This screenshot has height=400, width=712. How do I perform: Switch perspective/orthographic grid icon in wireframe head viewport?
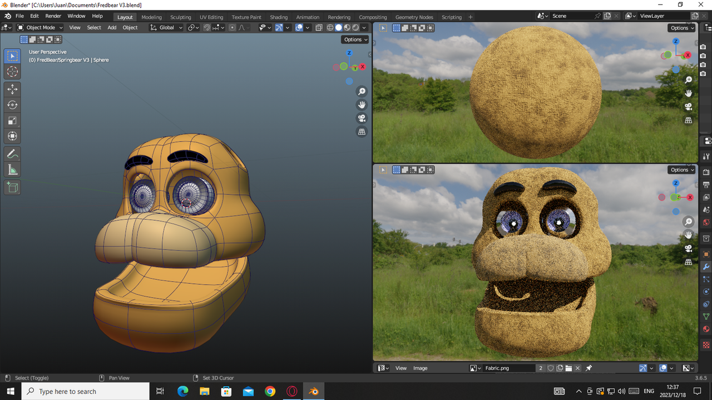click(362, 132)
